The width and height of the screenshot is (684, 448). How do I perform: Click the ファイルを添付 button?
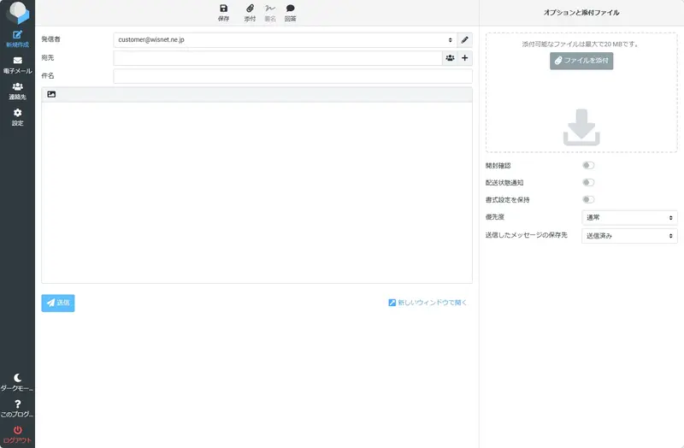(581, 61)
